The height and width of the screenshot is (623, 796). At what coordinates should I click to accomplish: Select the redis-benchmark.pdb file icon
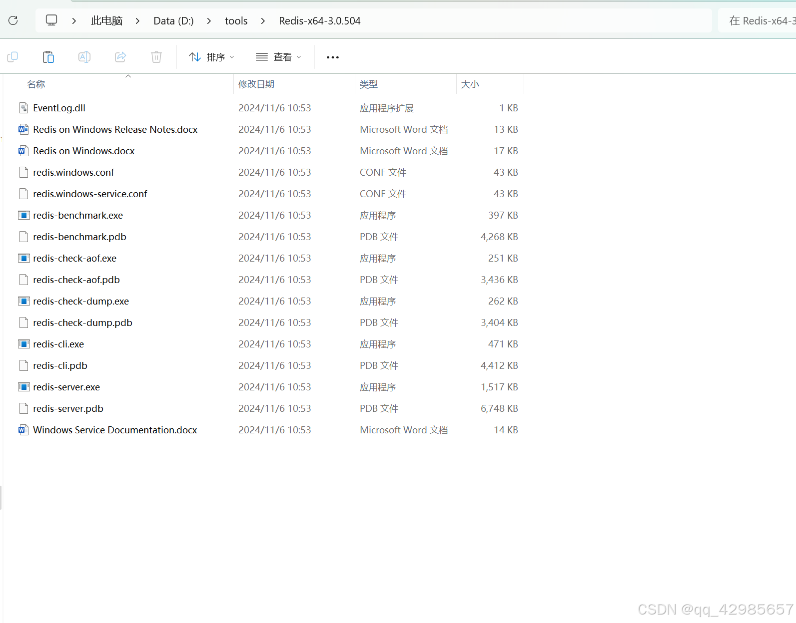click(x=23, y=237)
